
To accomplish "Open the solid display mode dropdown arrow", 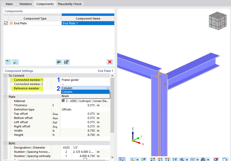I will [x=187, y=160].
